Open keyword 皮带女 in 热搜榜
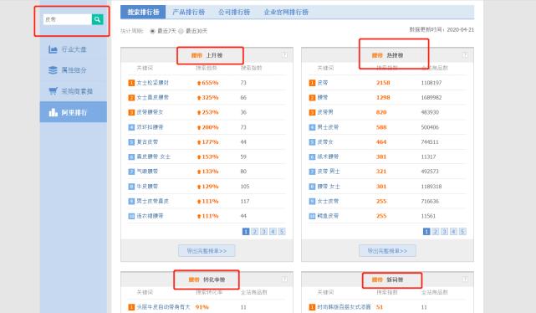The height and width of the screenshot is (313, 536). click(325, 142)
